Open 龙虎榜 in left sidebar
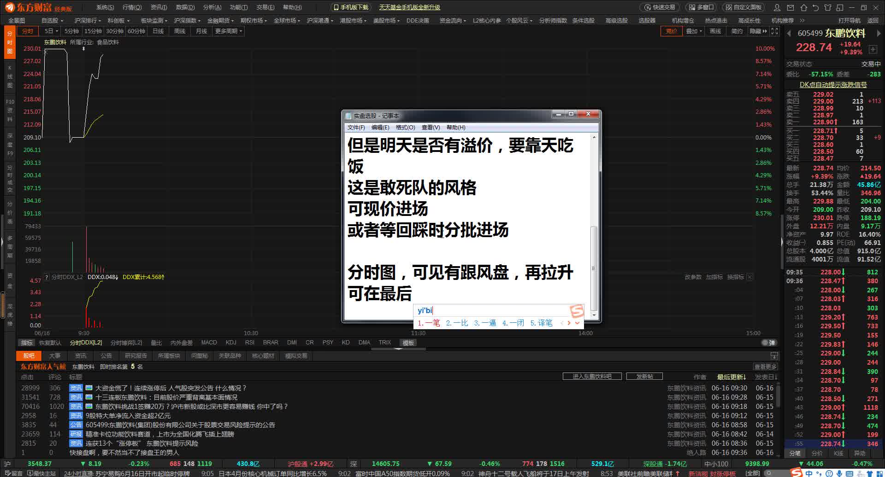The width and height of the screenshot is (885, 477). (10, 315)
